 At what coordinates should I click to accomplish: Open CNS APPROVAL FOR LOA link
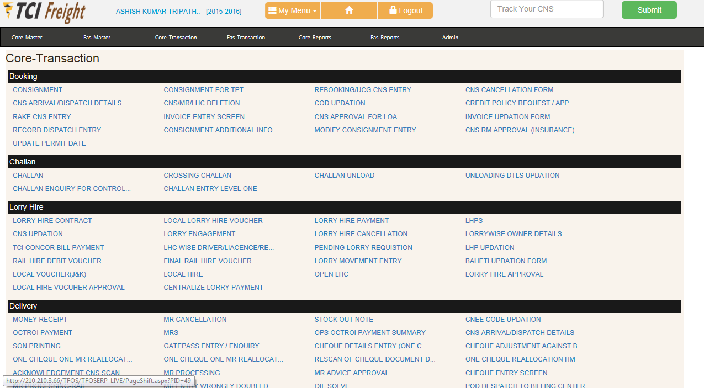click(x=356, y=117)
